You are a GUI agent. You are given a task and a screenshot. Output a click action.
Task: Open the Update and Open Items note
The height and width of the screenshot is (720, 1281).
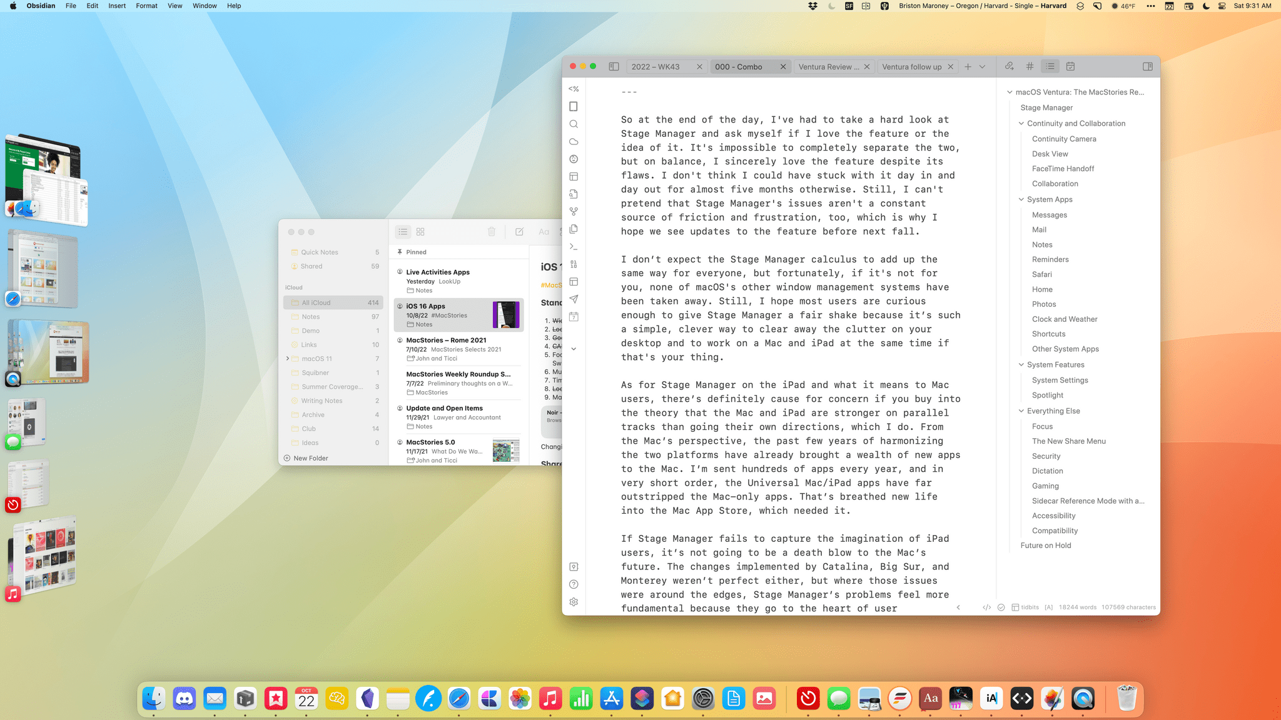tap(457, 417)
